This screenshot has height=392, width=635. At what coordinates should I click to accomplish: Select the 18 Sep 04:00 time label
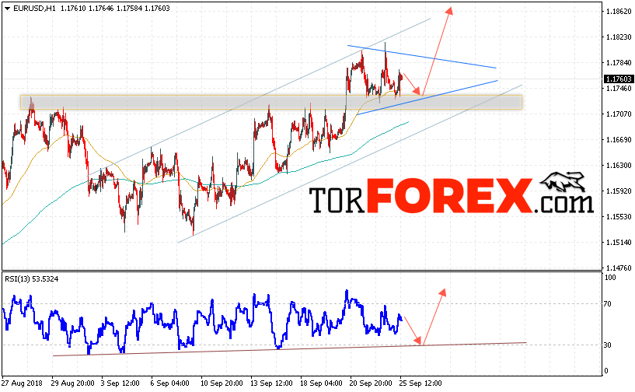point(321,383)
